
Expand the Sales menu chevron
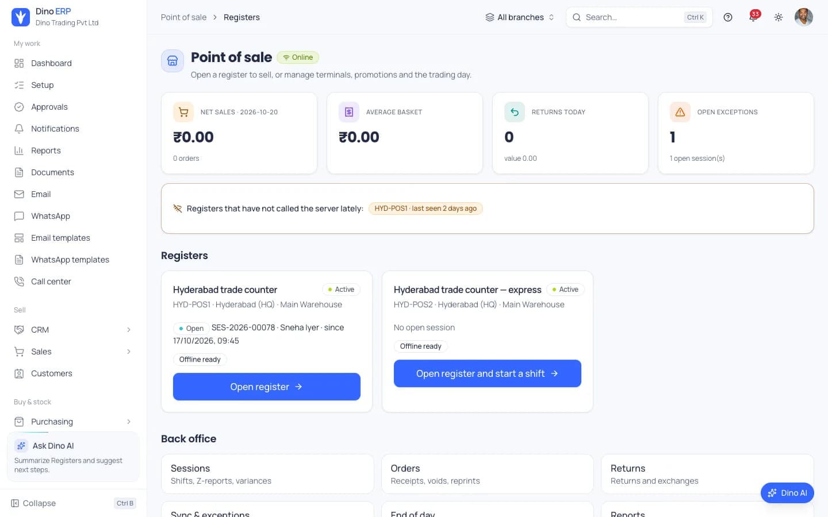129,352
